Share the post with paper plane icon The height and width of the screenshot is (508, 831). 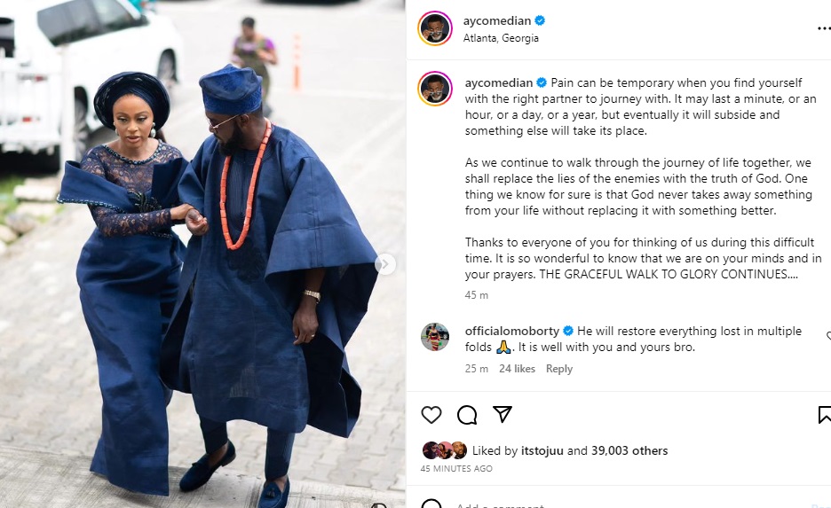coord(503,415)
